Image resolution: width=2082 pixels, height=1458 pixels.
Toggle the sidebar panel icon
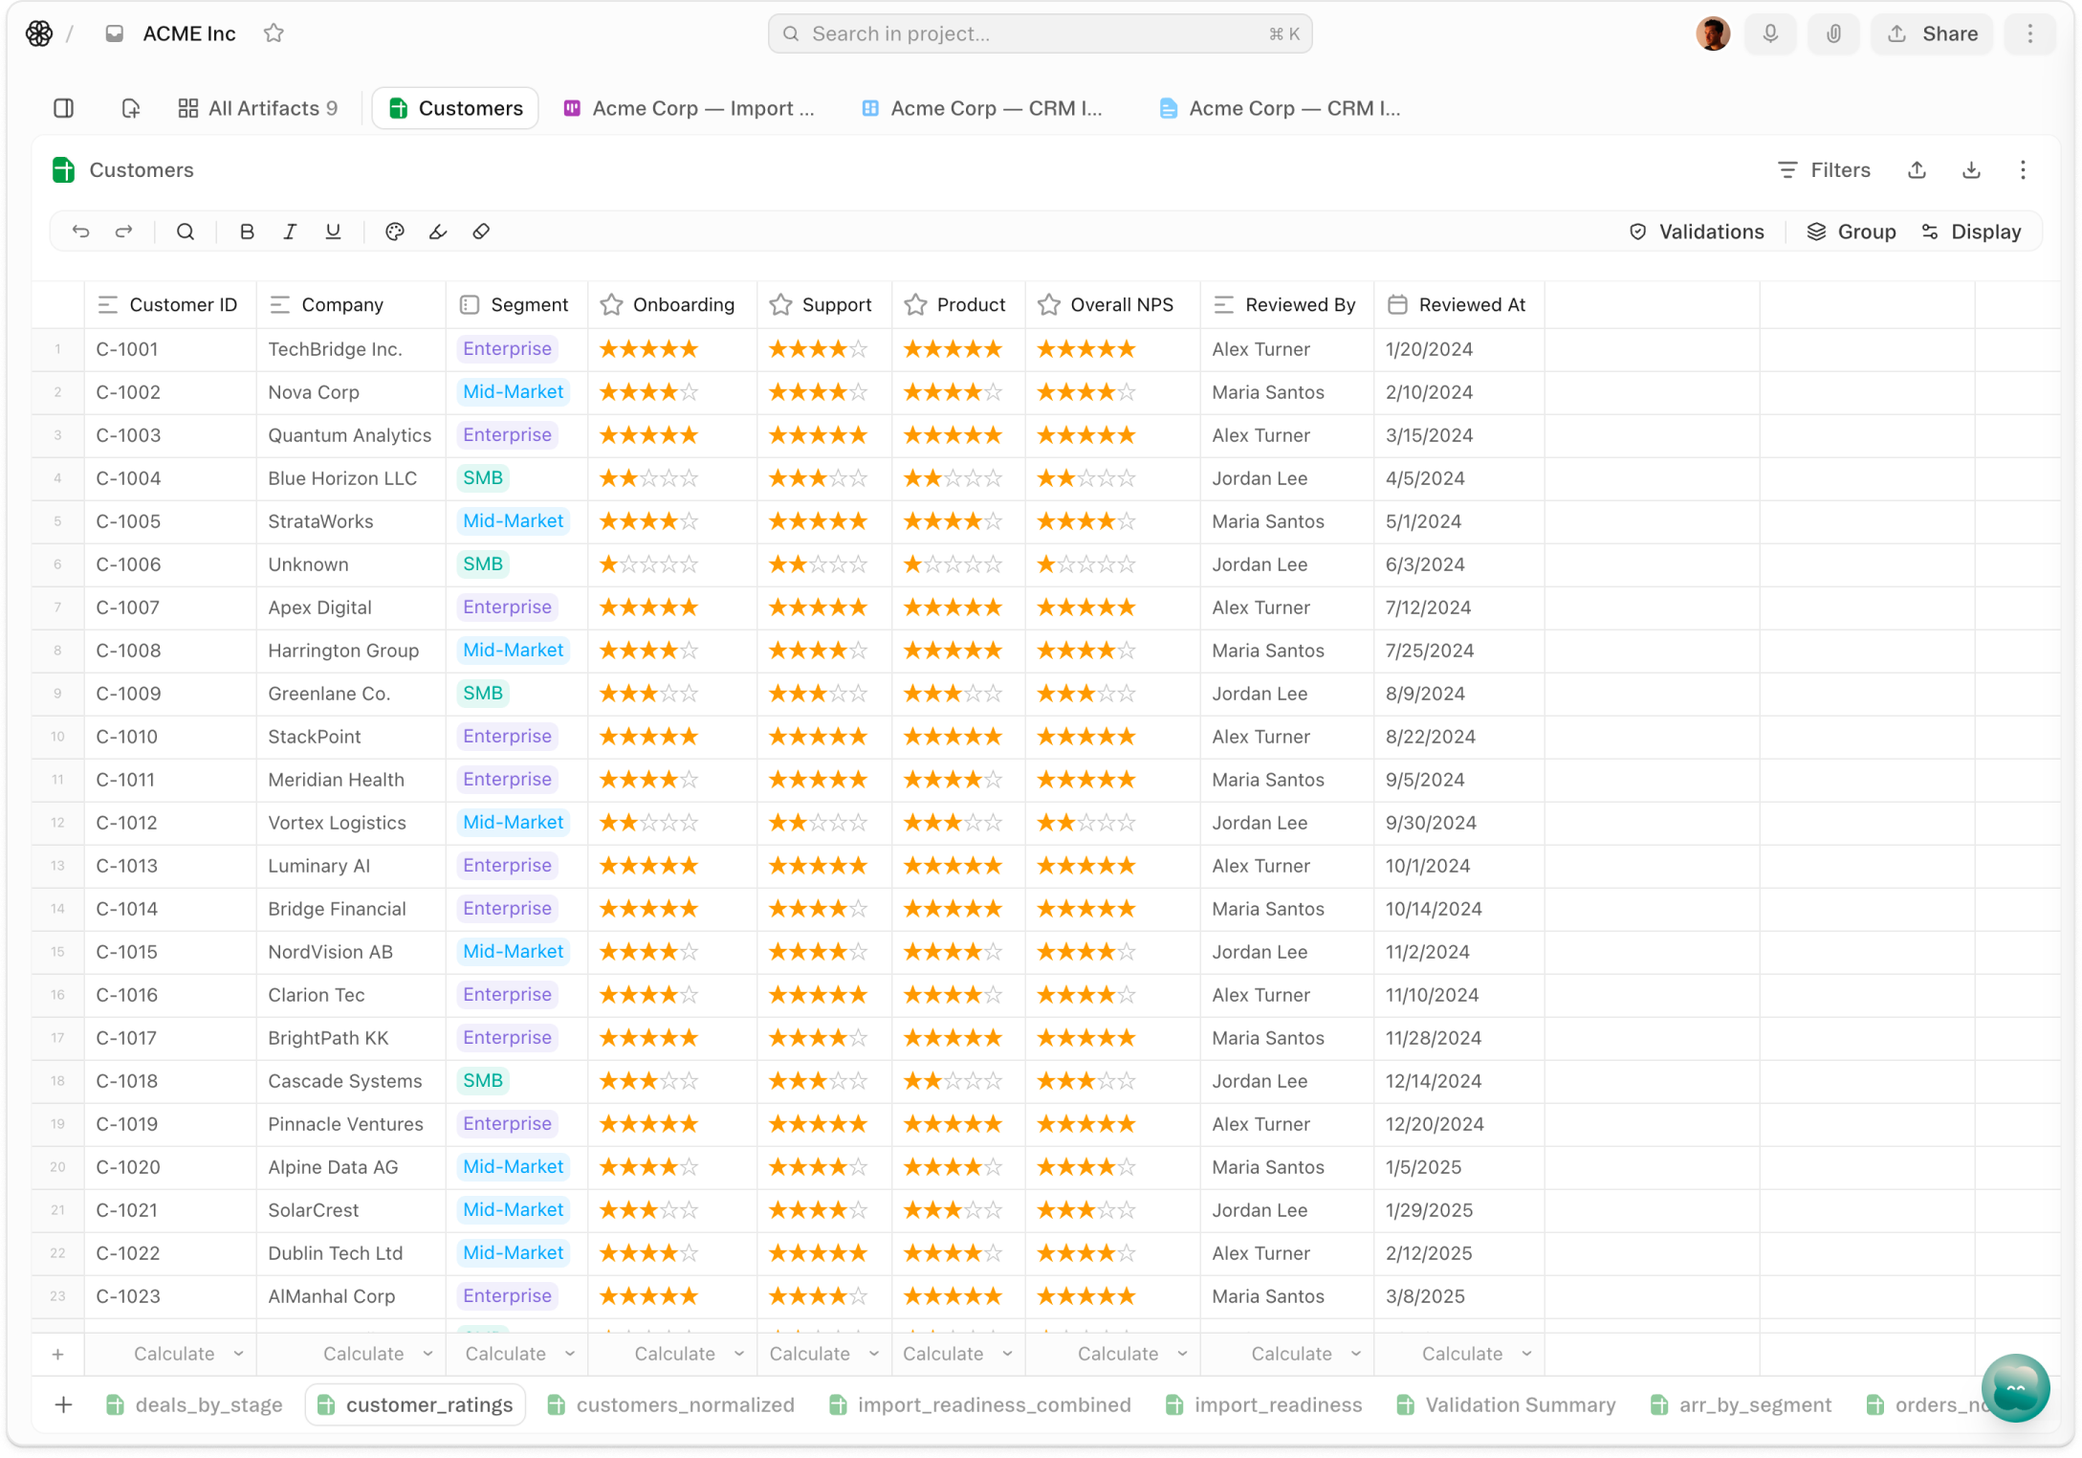coord(64,108)
